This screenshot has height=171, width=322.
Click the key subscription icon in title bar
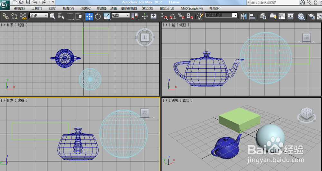pyautogui.click(x=309, y=2)
